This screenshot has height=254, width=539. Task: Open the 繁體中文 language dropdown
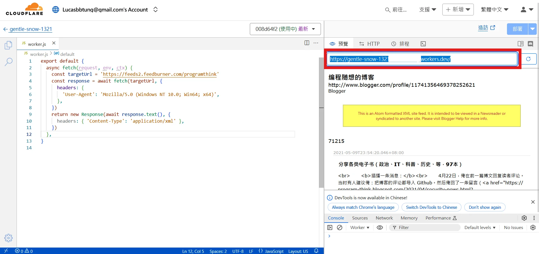click(x=495, y=10)
